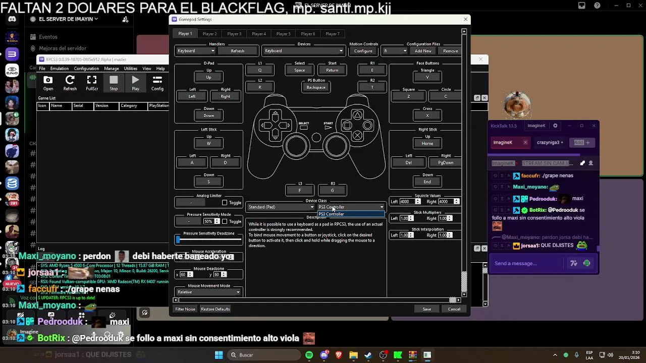
Task: Open the Emulation menu in RPCS3
Action: (x=59, y=69)
